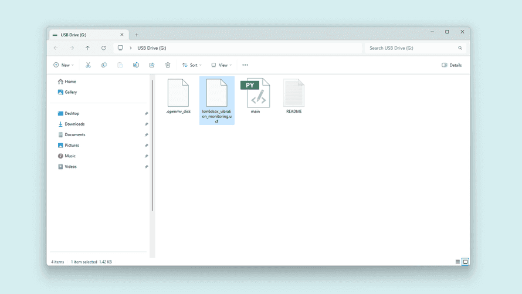This screenshot has width=522, height=294.
Task: Toggle the Details pane
Action: [x=452, y=65]
